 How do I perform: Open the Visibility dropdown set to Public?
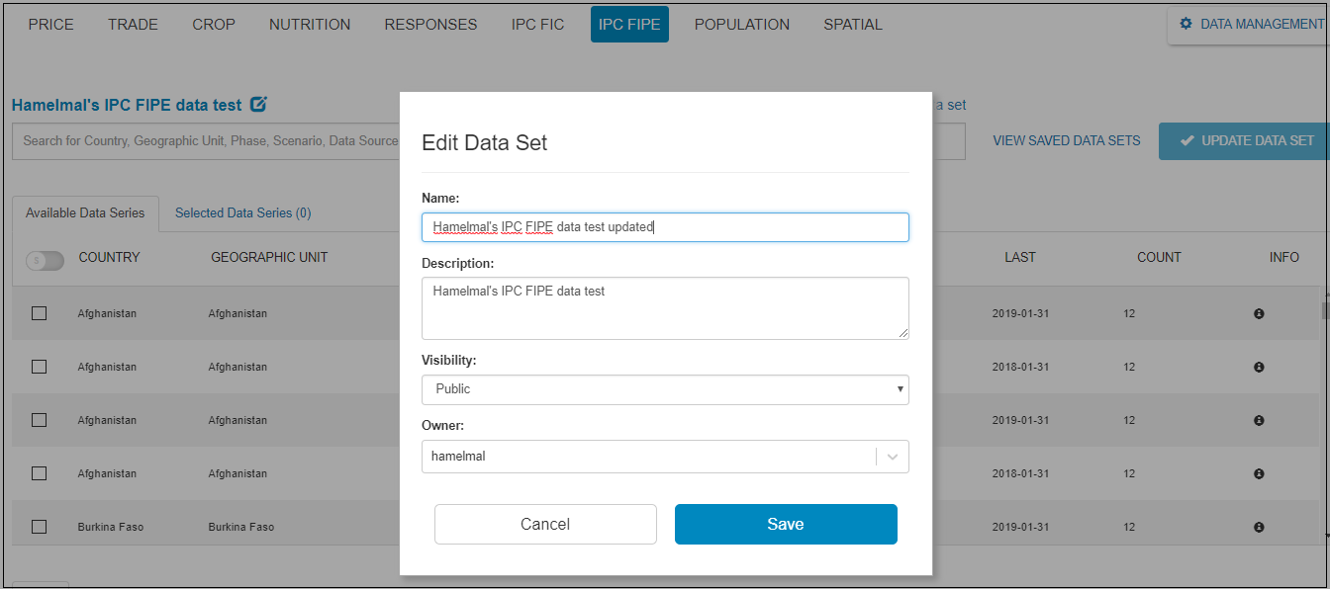pyautogui.click(x=665, y=389)
